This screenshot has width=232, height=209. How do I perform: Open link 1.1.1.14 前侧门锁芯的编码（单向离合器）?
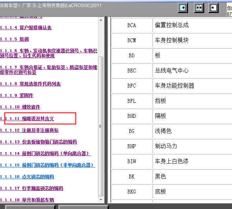[45, 153]
